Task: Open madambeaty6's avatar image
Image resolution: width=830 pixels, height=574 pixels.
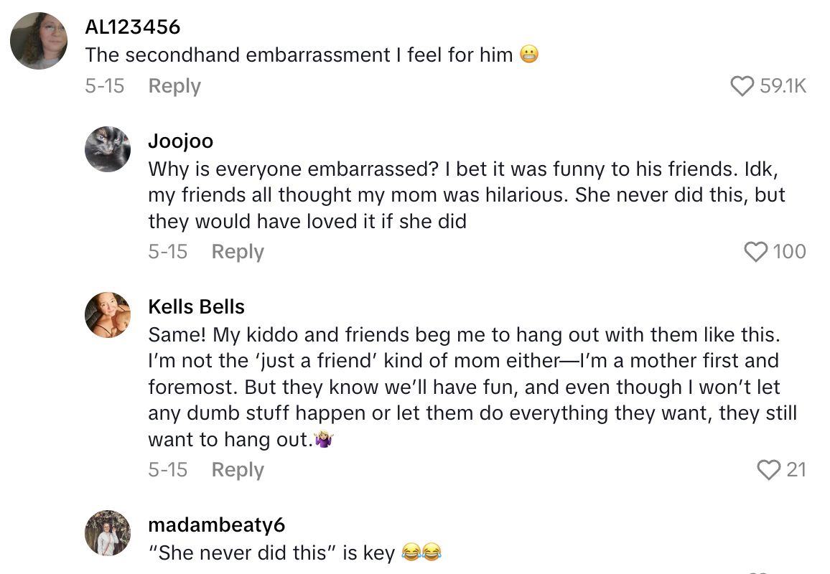Action: pos(108,534)
